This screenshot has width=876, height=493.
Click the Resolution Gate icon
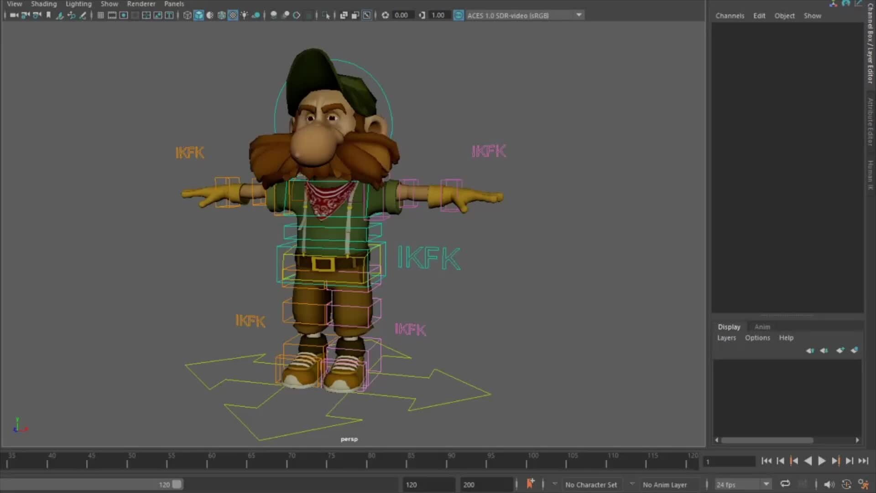[x=124, y=15]
